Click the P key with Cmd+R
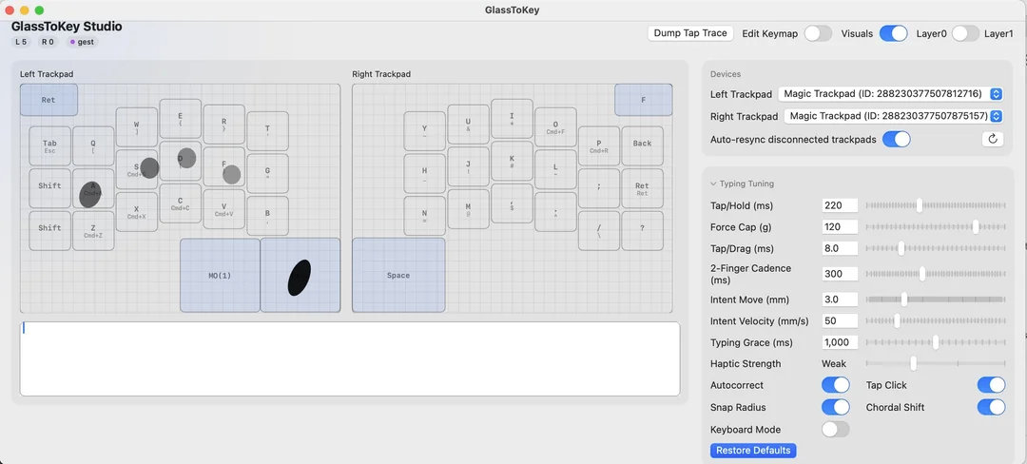Screen dimensions: 1027x464 (x=599, y=145)
